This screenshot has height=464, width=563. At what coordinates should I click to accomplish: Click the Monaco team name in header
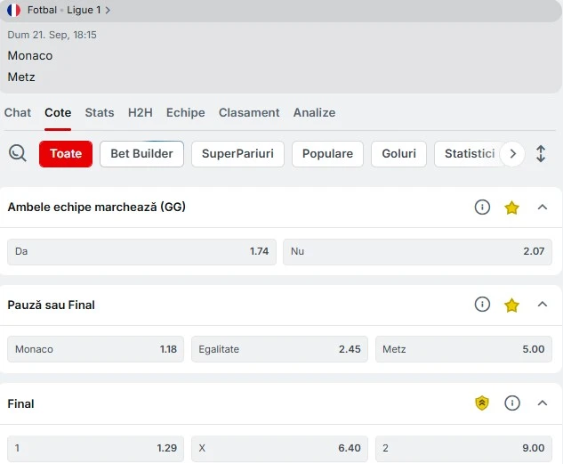[x=30, y=56]
